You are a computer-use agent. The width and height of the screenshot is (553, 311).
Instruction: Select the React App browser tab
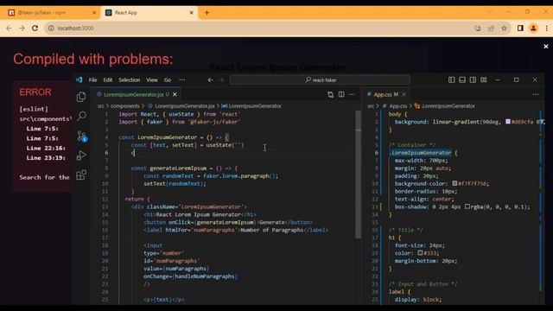(149, 13)
